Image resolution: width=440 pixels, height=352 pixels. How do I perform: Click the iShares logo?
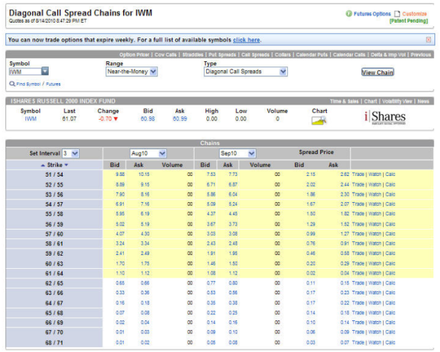(x=385, y=118)
